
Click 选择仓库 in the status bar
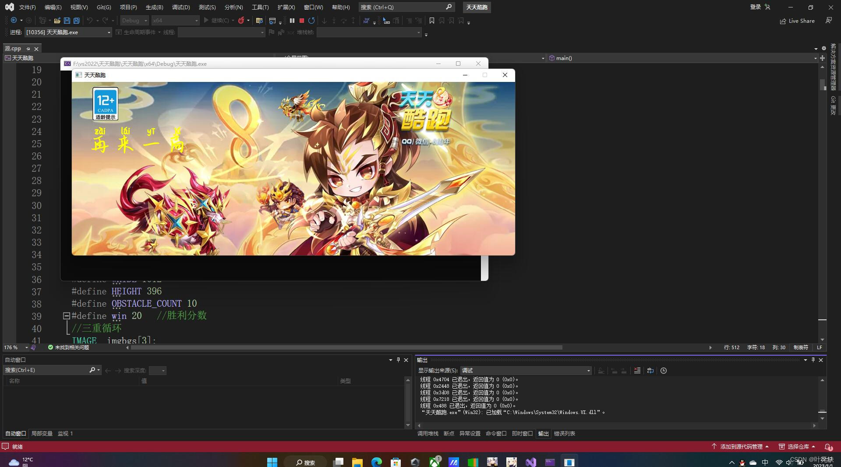pos(797,447)
